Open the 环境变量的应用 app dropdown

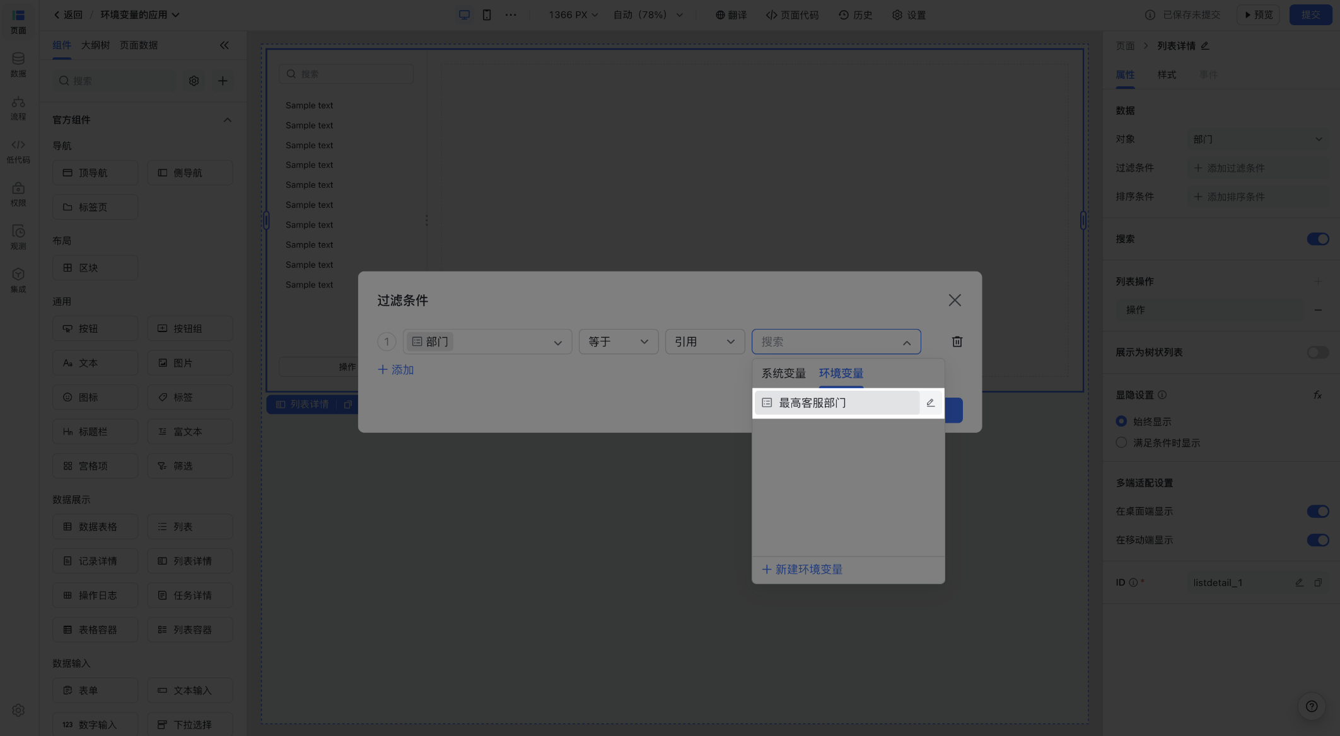point(140,14)
